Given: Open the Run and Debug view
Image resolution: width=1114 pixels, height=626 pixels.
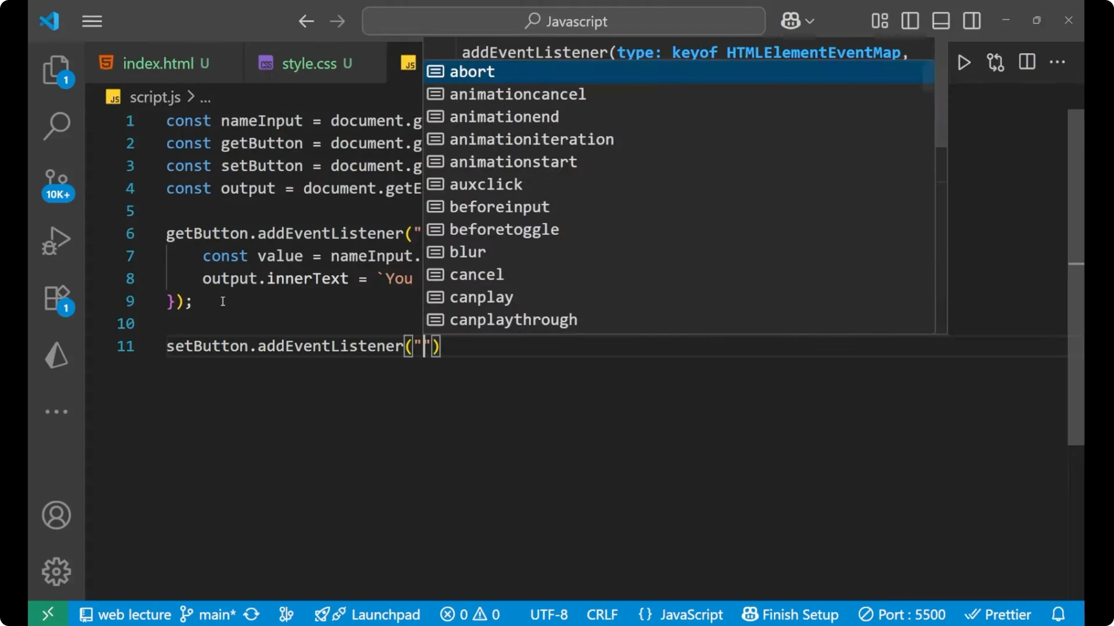Looking at the screenshot, I should coord(56,240).
